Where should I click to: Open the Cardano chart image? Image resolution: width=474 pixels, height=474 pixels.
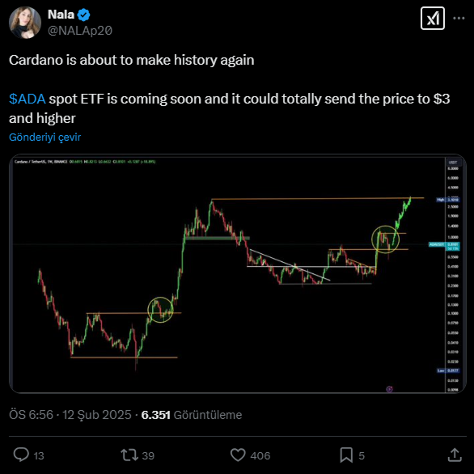(238, 273)
